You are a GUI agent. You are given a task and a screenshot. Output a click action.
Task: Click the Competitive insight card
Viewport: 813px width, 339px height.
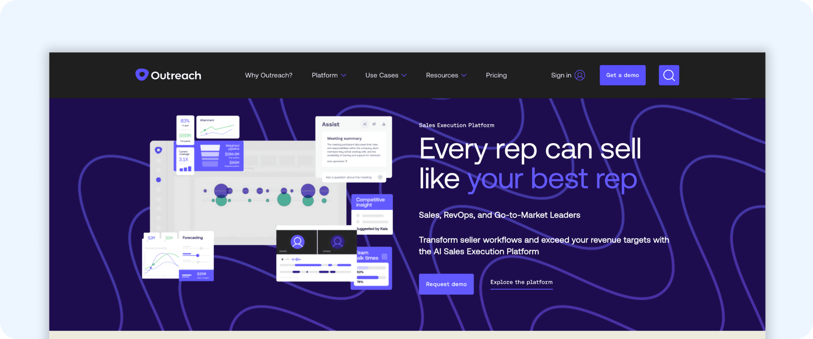(372, 214)
